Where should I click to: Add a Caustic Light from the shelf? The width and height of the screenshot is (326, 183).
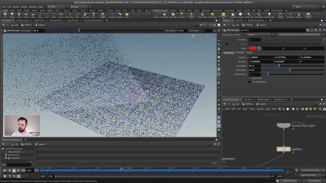249,15
